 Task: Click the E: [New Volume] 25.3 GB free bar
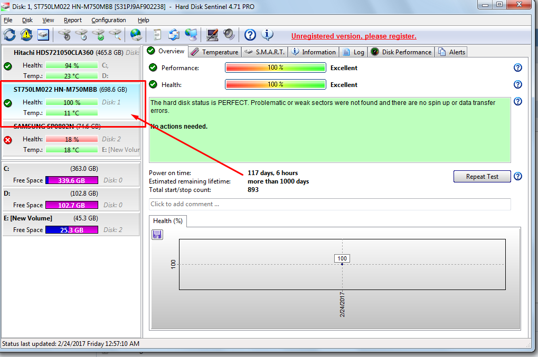pos(72,230)
